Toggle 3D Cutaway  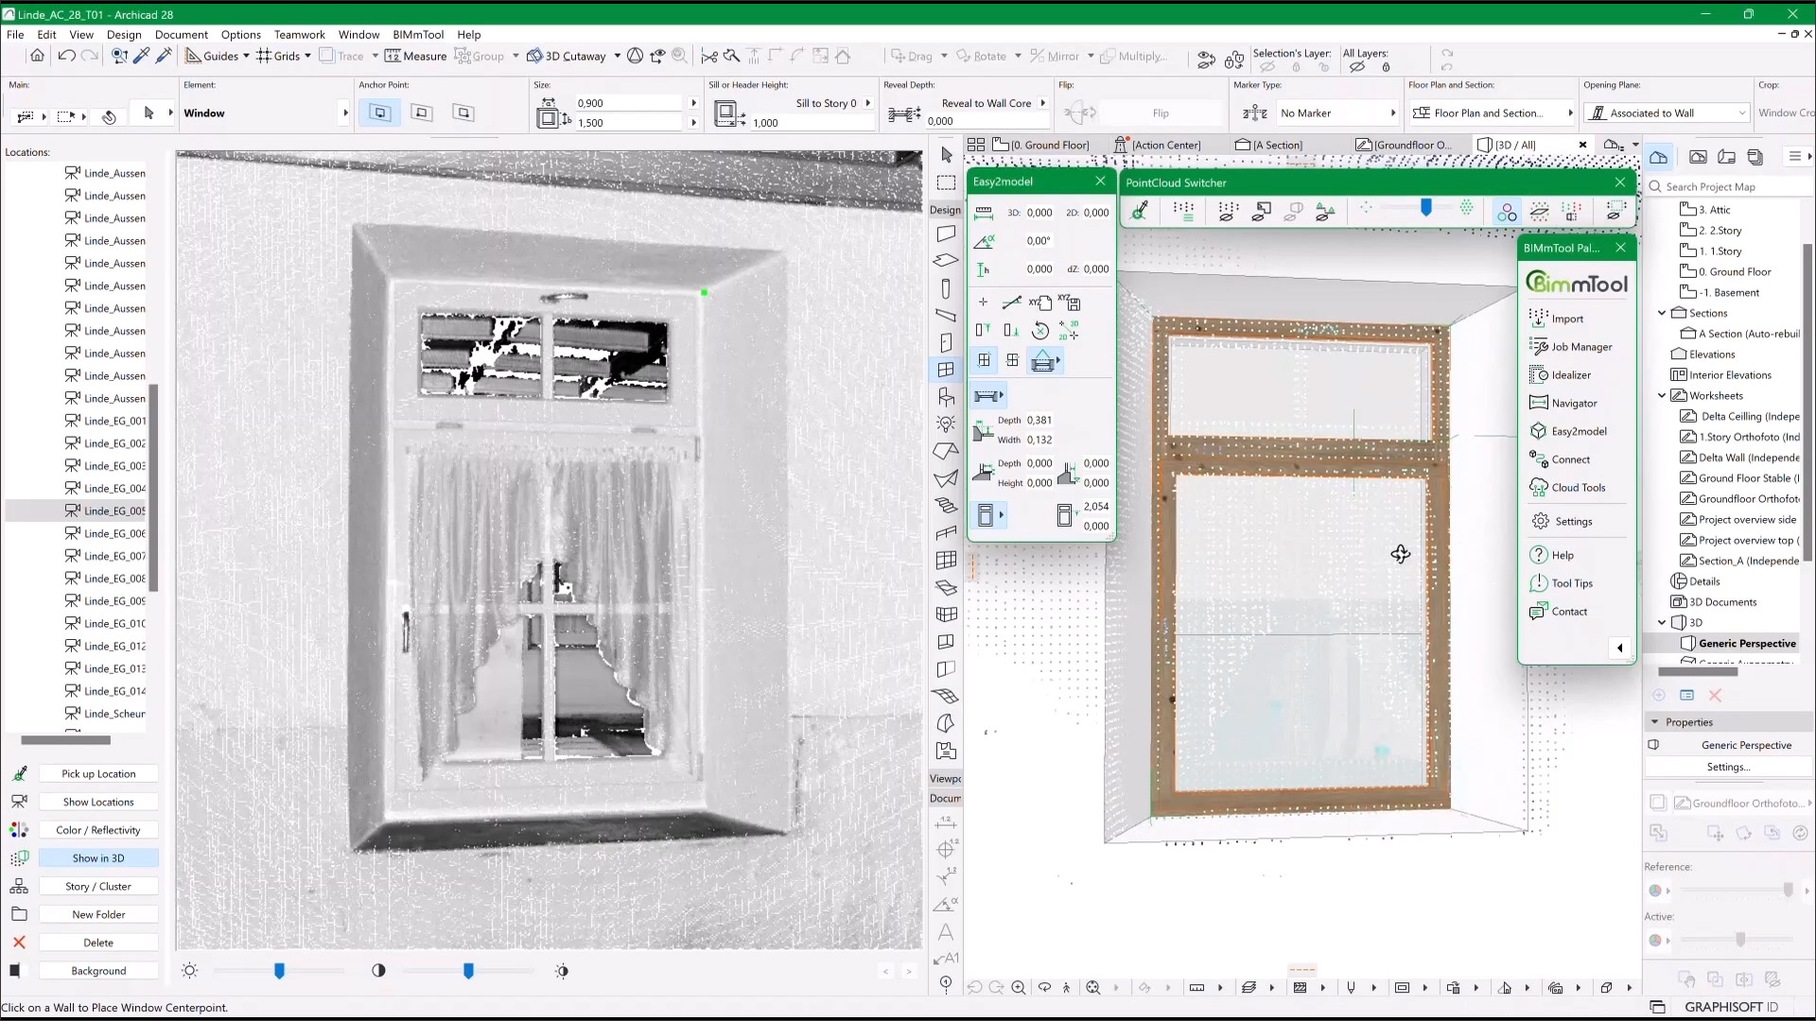[x=567, y=56]
